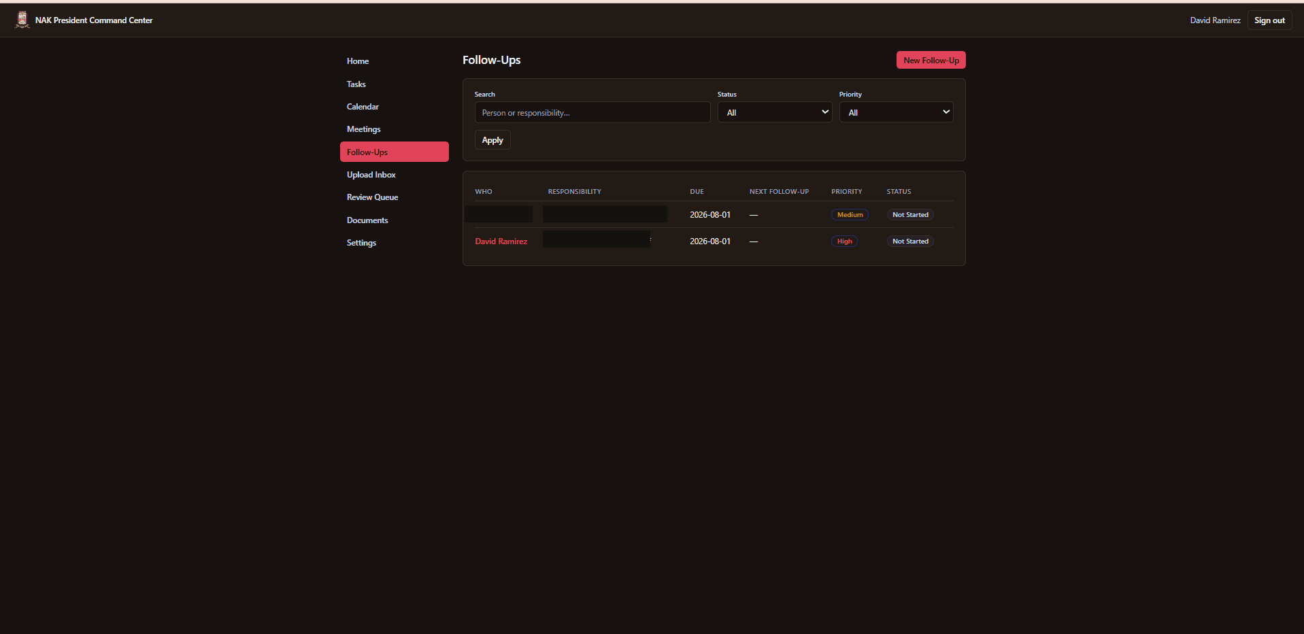Screen dimensions: 1304x634
Task: Sign out of the account
Action: point(1269,20)
